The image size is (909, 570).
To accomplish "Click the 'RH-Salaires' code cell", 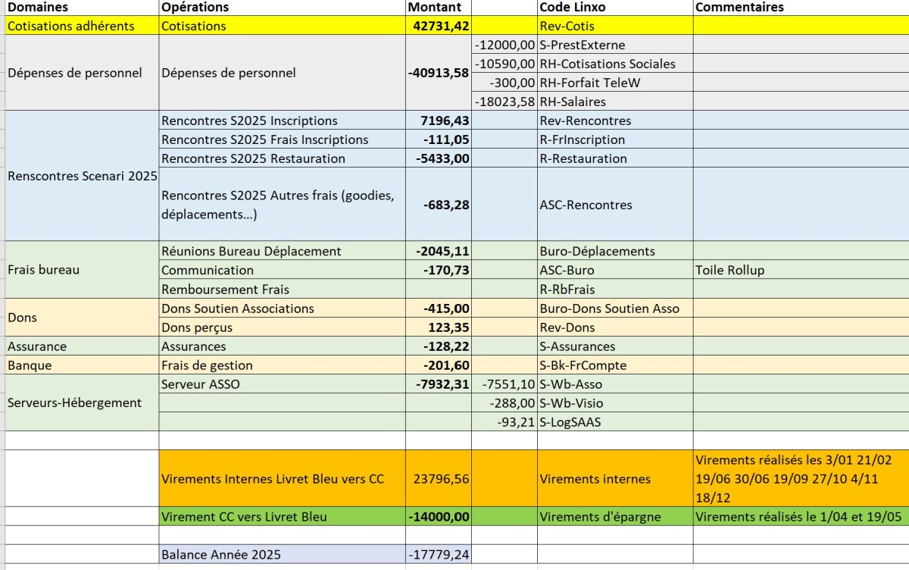I will [614, 102].
